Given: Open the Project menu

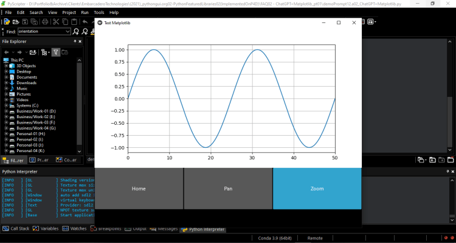Looking at the screenshot, I should 69,13.
